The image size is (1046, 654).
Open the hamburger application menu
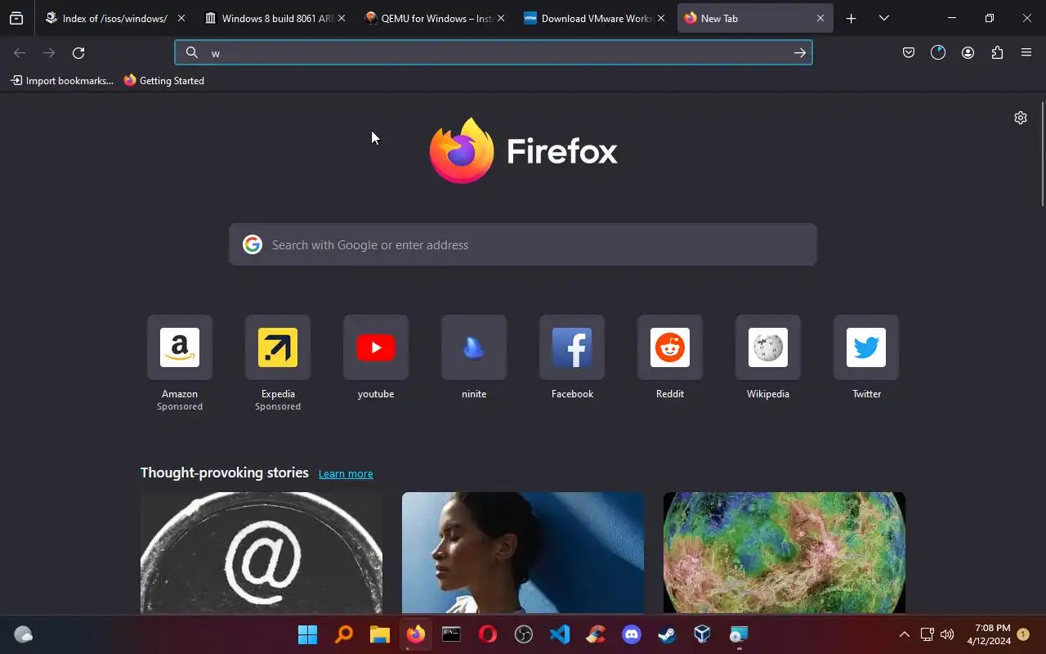point(1026,52)
